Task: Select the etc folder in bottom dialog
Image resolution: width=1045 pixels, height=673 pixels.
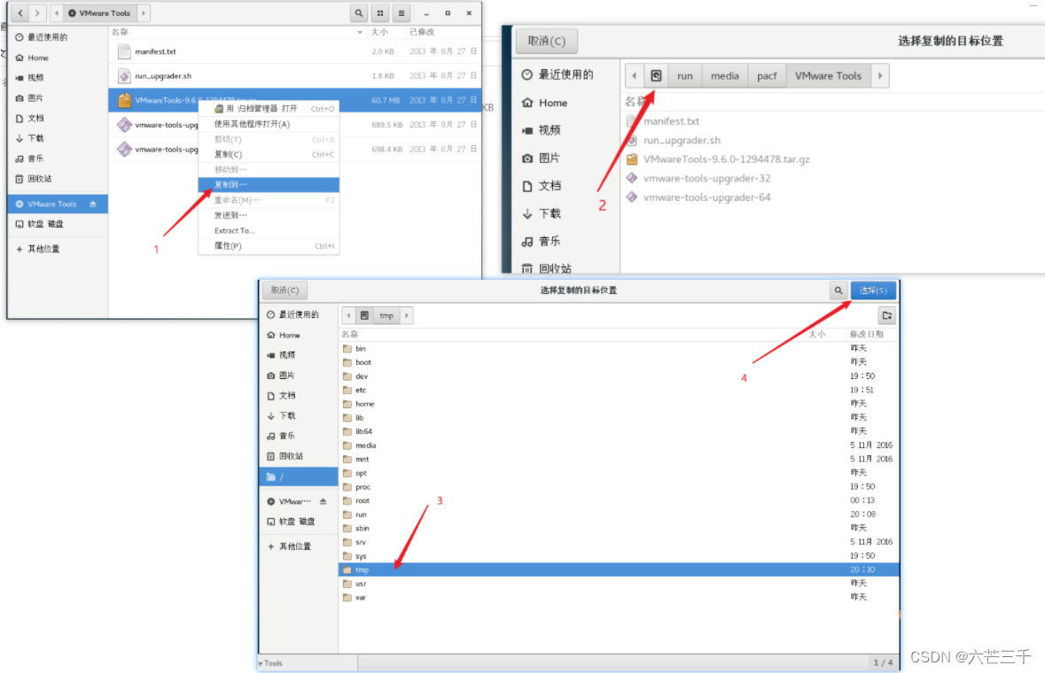Action: coord(620,391)
